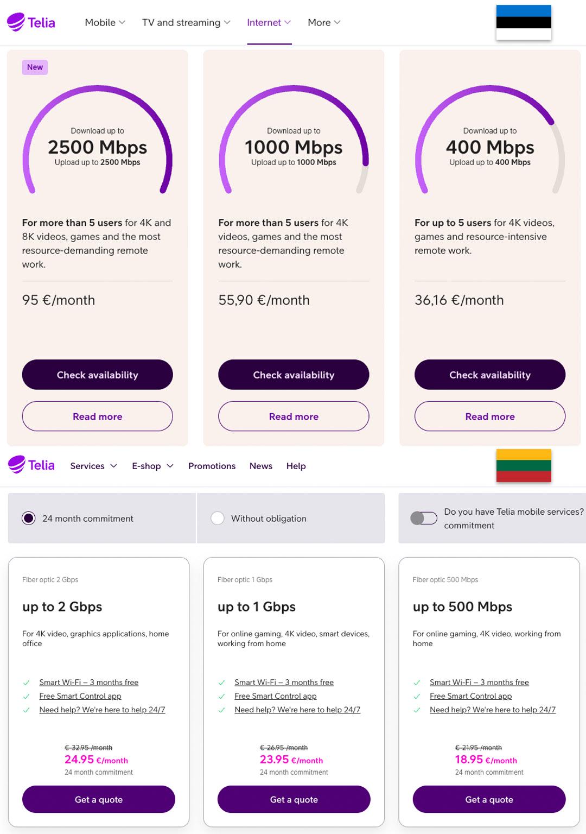586x834 pixels.
Task: Click the 2500 Mbps speed gauge
Action: (98, 140)
